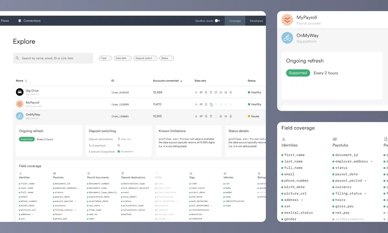
Task: Click the sort arrows beside the Name header
Action: [26, 81]
